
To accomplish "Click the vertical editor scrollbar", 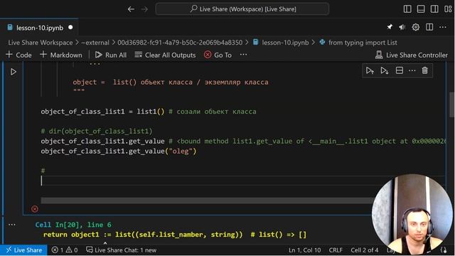I will (x=452, y=105).
